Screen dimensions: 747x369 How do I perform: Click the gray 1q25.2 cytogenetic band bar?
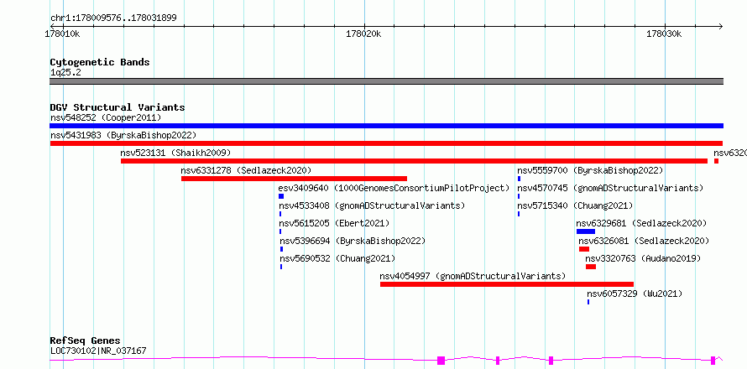(x=386, y=81)
